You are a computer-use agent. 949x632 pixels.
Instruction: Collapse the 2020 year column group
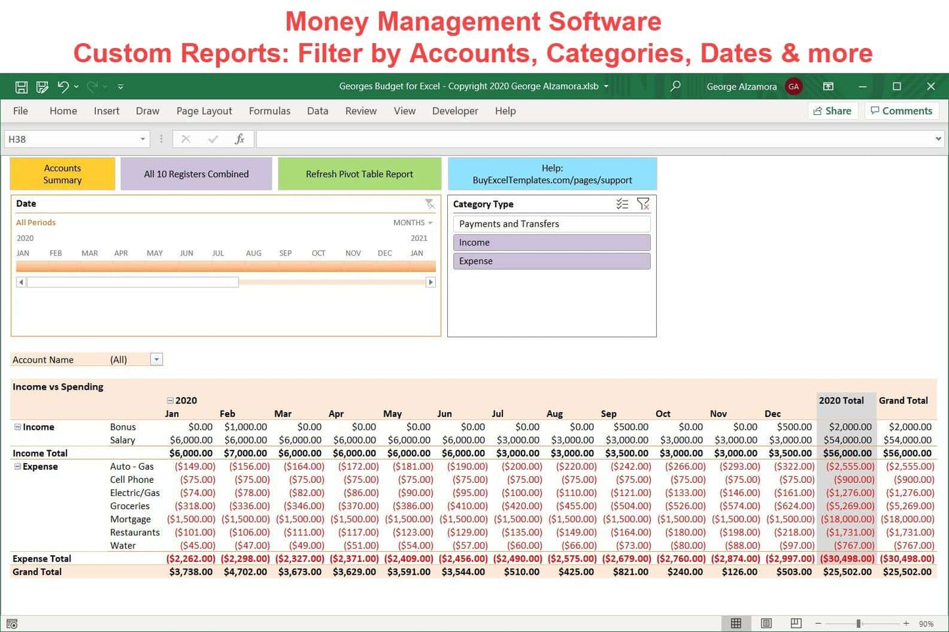click(x=170, y=401)
